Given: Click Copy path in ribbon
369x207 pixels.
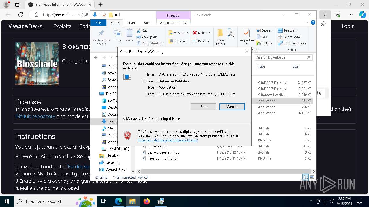Looking at the screenshot, I should (x=147, y=37).
